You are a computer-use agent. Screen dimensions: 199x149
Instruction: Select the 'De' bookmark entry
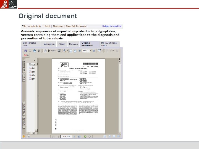32,72
